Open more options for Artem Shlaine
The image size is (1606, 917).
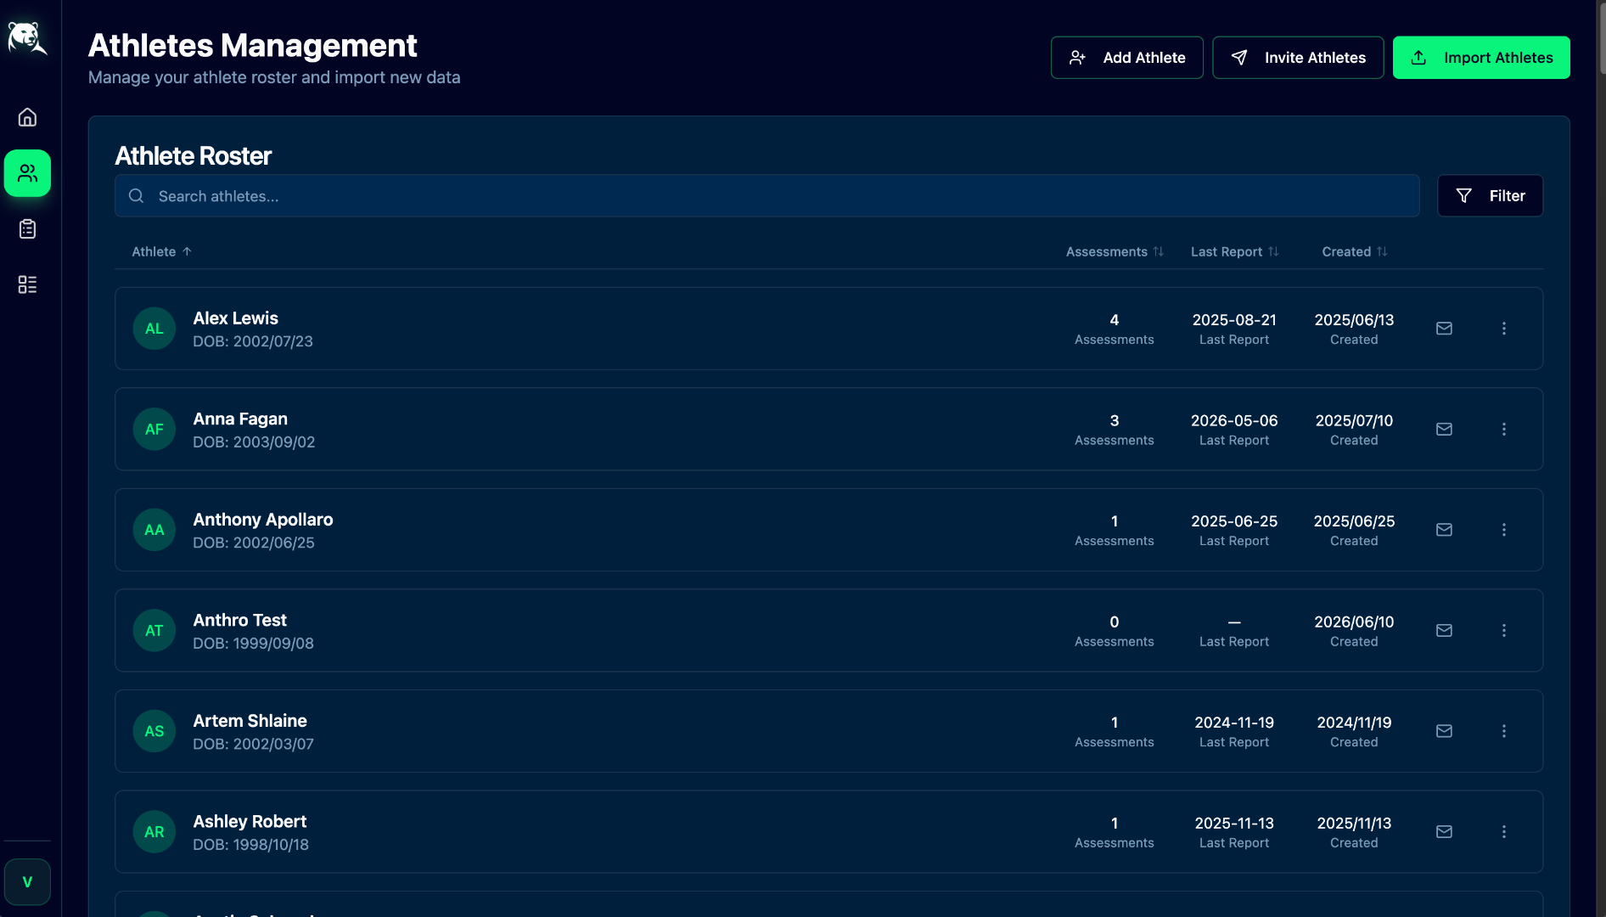pos(1503,731)
